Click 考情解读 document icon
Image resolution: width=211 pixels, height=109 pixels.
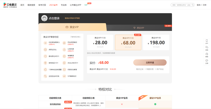click(x=64, y=56)
